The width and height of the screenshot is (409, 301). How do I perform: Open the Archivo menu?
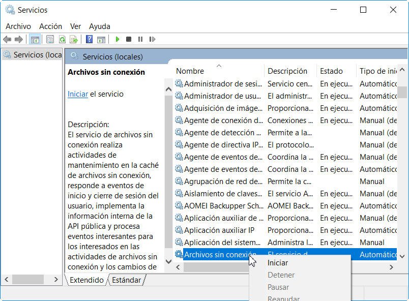(x=18, y=26)
